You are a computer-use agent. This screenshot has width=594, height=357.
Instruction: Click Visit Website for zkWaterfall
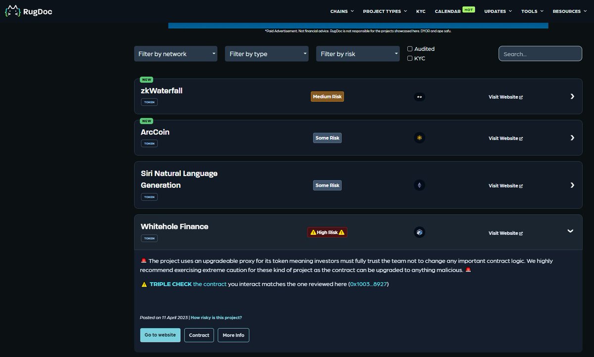pos(506,97)
